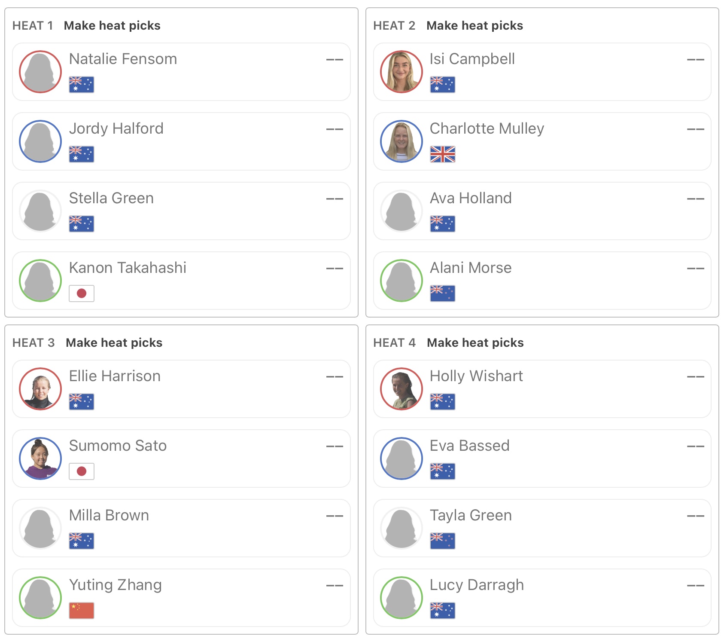Open Make heat picks for Heat 1
The width and height of the screenshot is (724, 642).
pyautogui.click(x=112, y=26)
